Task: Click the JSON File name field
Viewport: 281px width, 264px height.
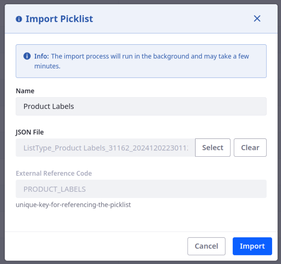Action: click(x=105, y=147)
